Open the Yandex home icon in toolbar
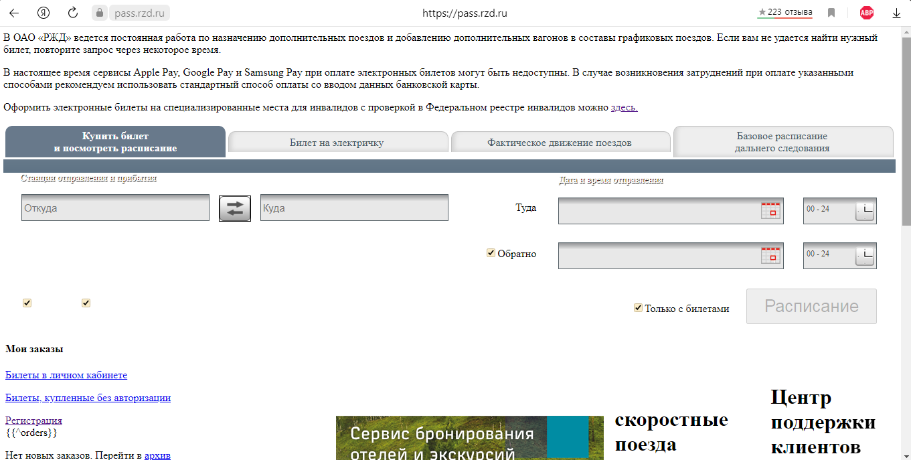The image size is (911, 460). click(x=44, y=13)
